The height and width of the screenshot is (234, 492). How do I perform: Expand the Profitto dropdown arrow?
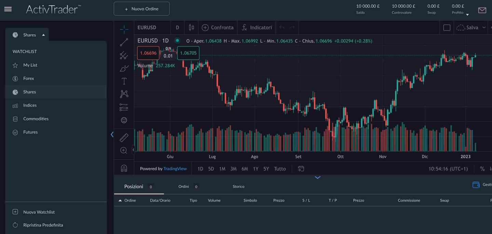[467, 15]
